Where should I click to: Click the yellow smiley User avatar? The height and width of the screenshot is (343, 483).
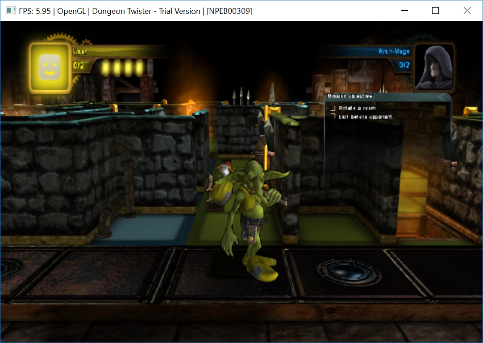coord(50,68)
